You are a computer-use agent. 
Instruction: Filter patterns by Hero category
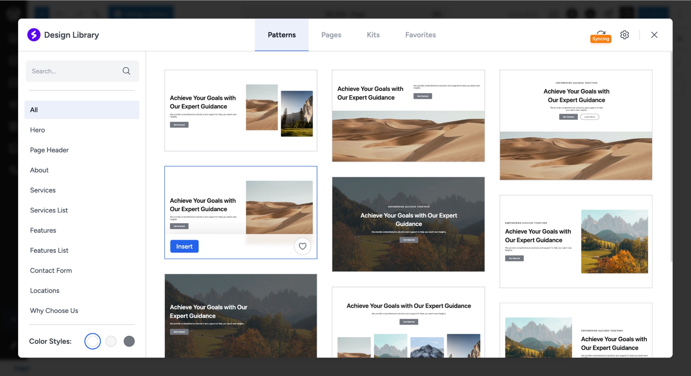pos(38,130)
